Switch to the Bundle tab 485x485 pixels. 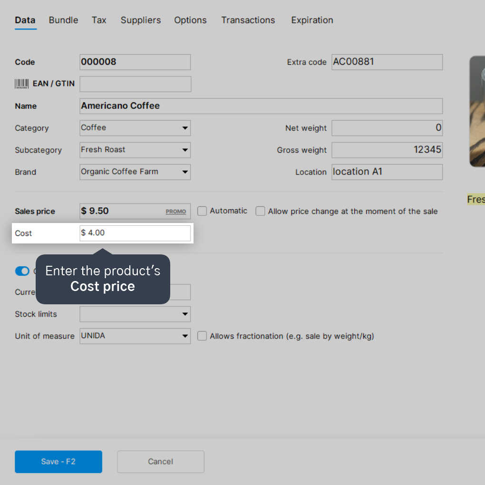coord(63,20)
